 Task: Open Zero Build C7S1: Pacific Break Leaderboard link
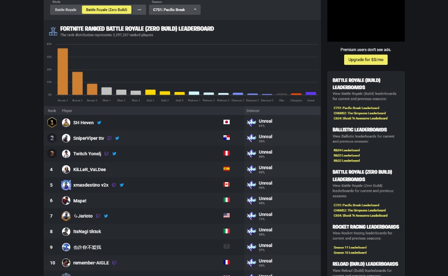click(x=356, y=205)
